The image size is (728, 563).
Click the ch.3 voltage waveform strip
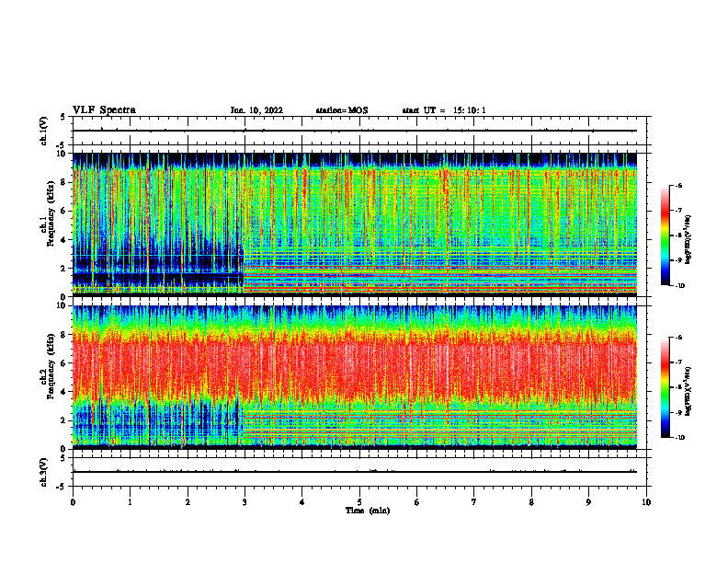[x=359, y=472]
